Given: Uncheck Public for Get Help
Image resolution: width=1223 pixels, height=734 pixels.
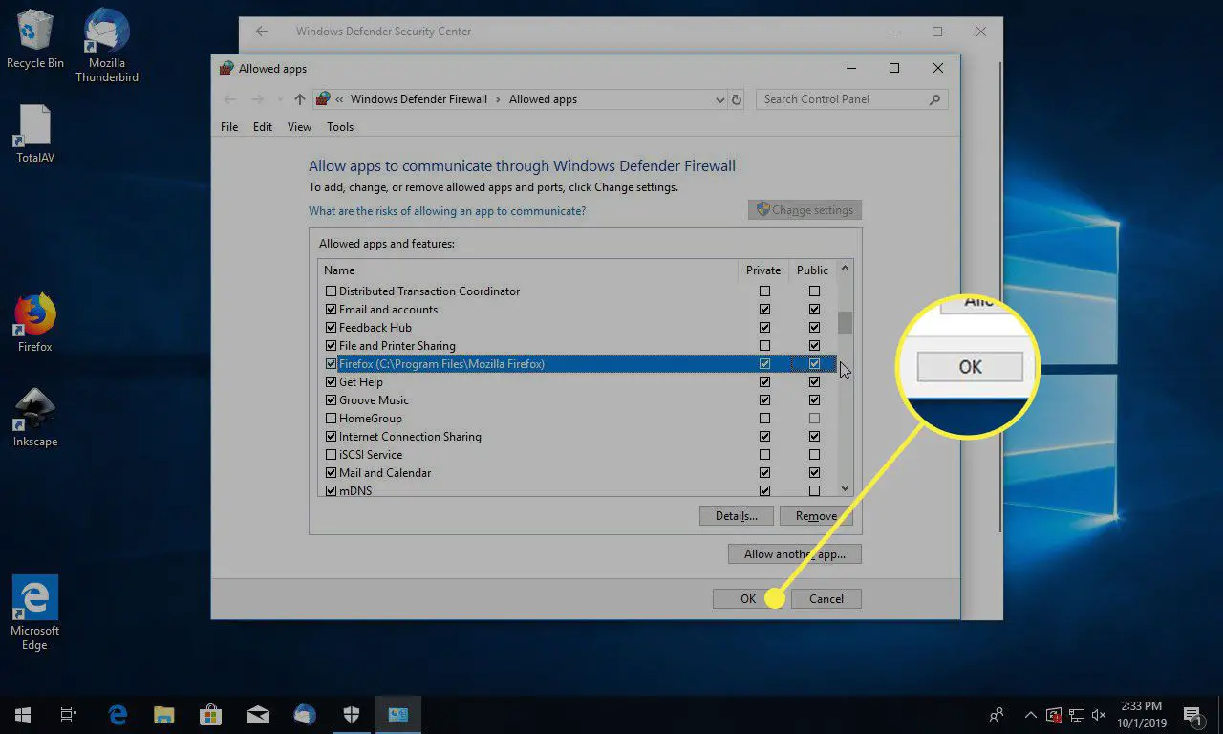Looking at the screenshot, I should point(814,382).
